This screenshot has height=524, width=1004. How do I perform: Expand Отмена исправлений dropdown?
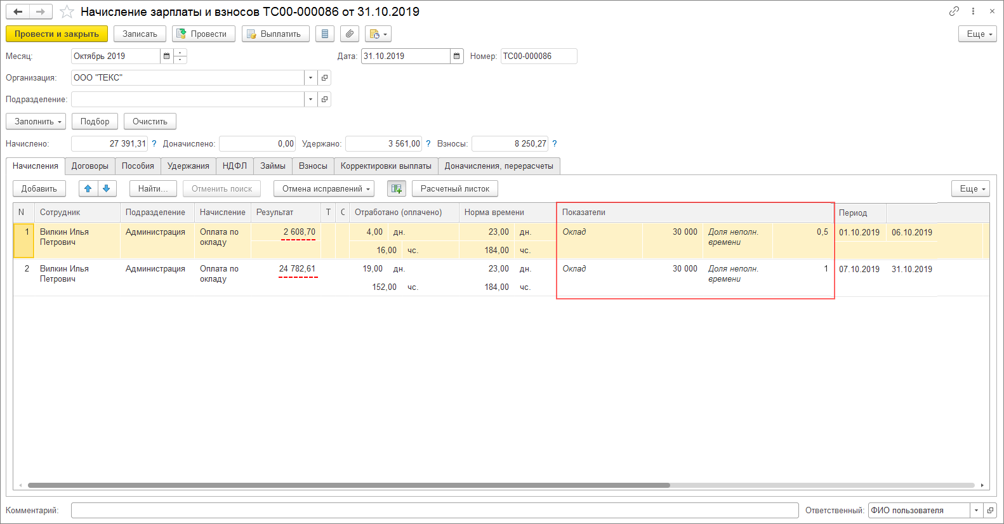[x=324, y=188]
